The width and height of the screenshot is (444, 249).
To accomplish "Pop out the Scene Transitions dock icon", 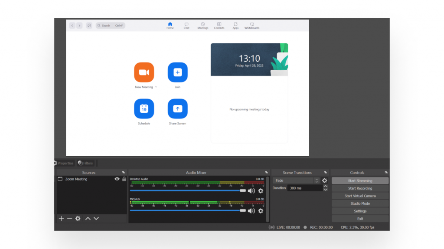I will point(325,173).
